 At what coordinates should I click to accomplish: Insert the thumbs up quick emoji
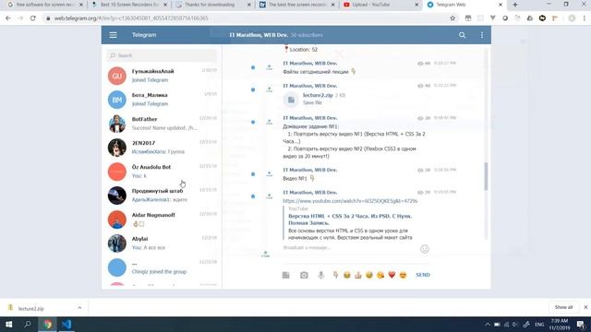[358, 275]
